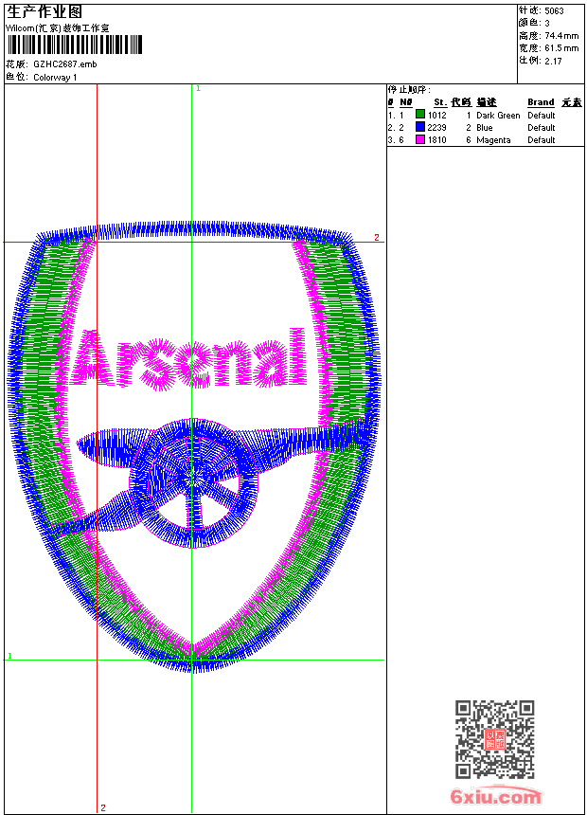Click Default brand in Magenta row

click(542, 140)
